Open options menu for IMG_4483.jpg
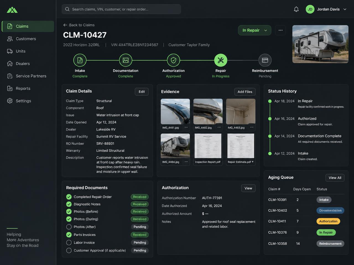The width and height of the screenshot is (354, 265). (x=252, y=128)
